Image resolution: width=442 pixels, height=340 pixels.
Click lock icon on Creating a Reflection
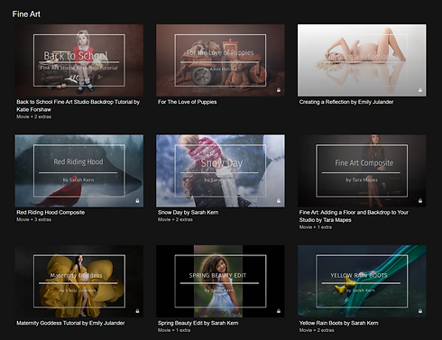click(420, 90)
